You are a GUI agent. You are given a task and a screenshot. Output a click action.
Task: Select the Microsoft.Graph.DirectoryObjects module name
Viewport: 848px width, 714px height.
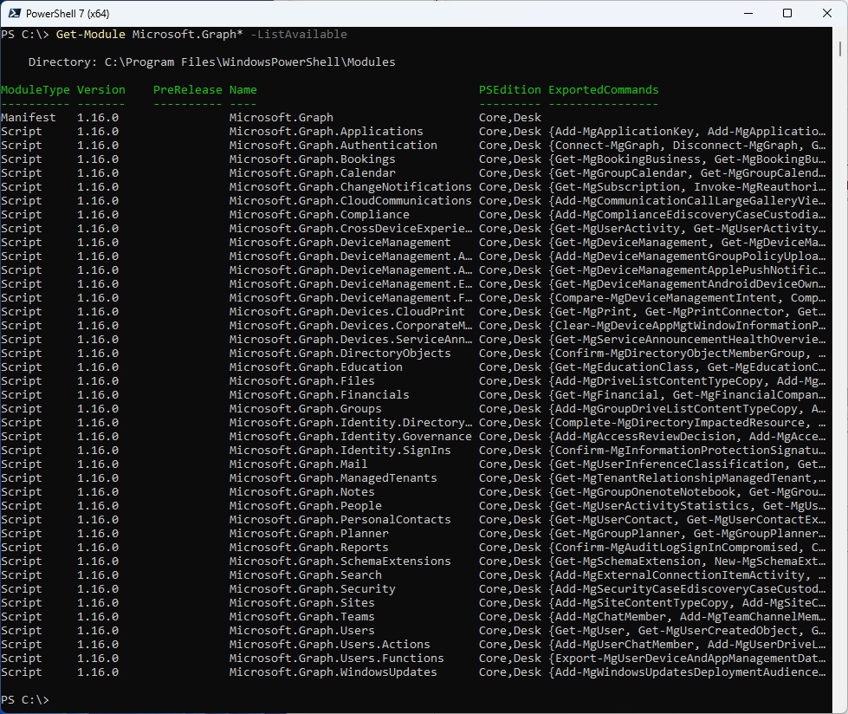(340, 354)
